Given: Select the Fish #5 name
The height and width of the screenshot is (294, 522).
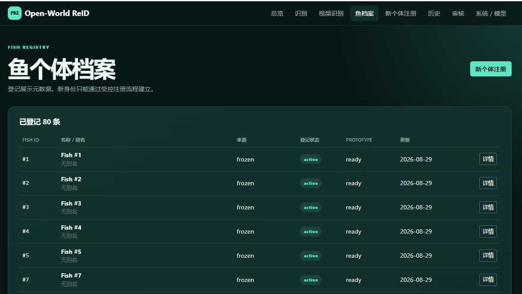Looking at the screenshot, I should (x=71, y=252).
